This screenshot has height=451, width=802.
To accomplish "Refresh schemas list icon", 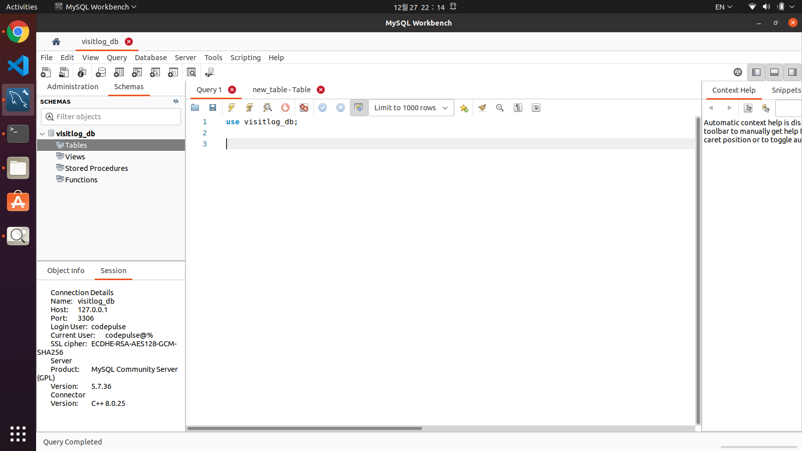I will (x=176, y=101).
